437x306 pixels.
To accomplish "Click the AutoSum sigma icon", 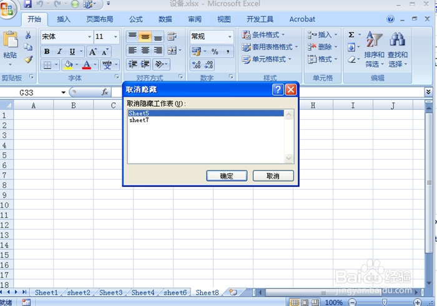I will point(351,35).
